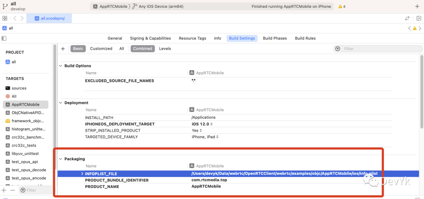Go back with the left chevron arrow

[x=15, y=18]
